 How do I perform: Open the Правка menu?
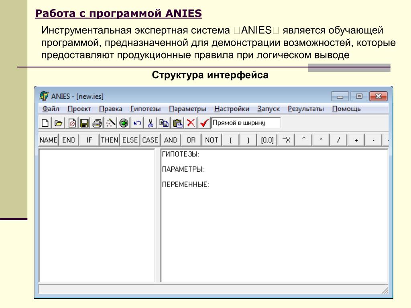(x=110, y=109)
